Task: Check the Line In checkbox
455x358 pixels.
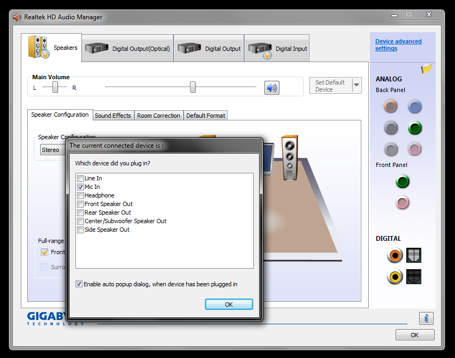Action: [80, 178]
